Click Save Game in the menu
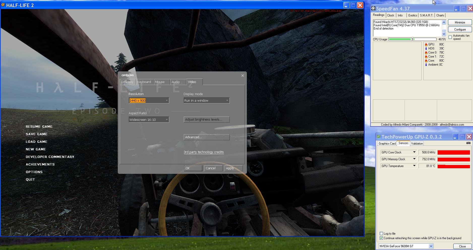The image size is (473, 250). point(37,134)
